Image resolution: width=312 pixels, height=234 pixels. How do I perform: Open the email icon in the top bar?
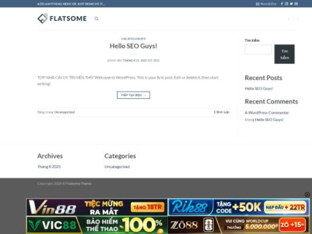296,4
